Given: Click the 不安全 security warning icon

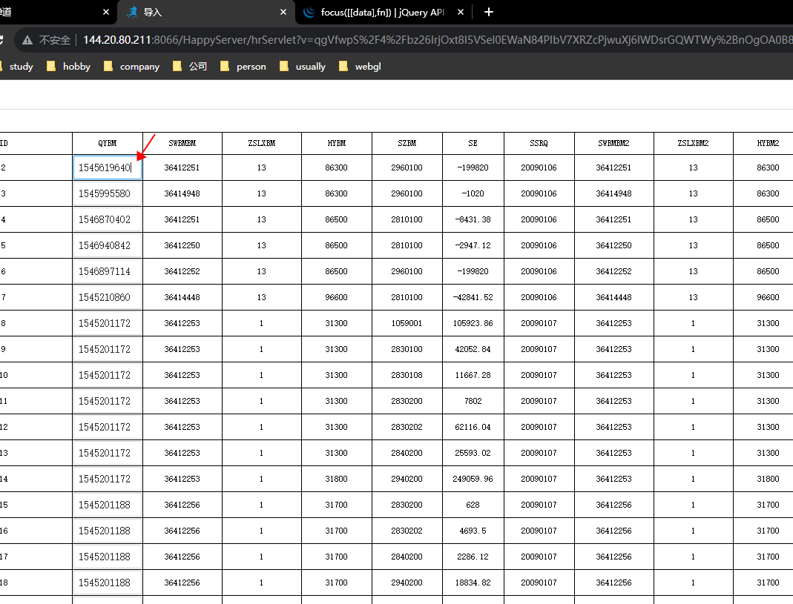Looking at the screenshot, I should pyautogui.click(x=27, y=40).
